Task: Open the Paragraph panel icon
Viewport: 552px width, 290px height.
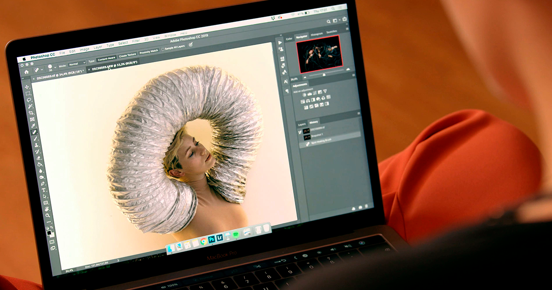Action: (287, 91)
